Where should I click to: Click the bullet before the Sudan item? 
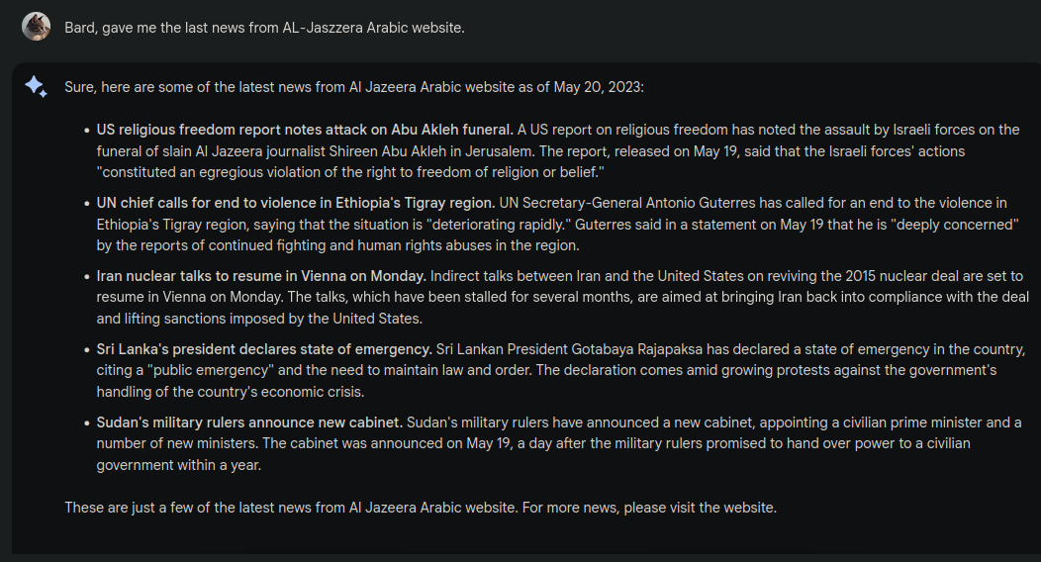click(x=86, y=422)
